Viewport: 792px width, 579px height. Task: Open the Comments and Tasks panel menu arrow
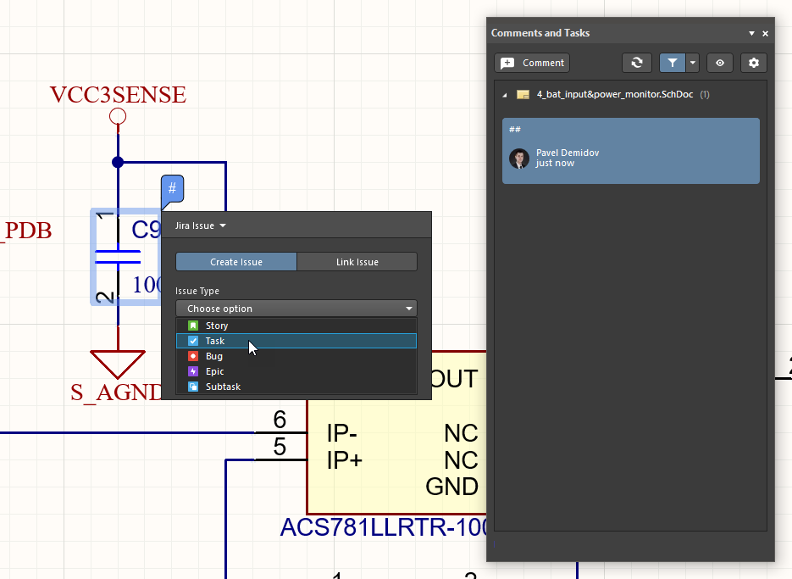pyautogui.click(x=751, y=33)
